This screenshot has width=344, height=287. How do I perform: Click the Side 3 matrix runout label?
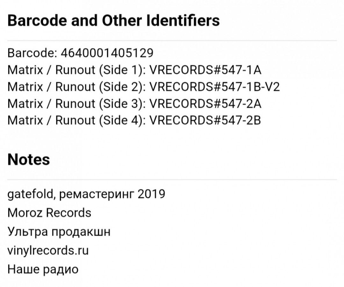76,104
